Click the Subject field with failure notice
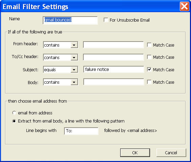 click(x=113, y=69)
